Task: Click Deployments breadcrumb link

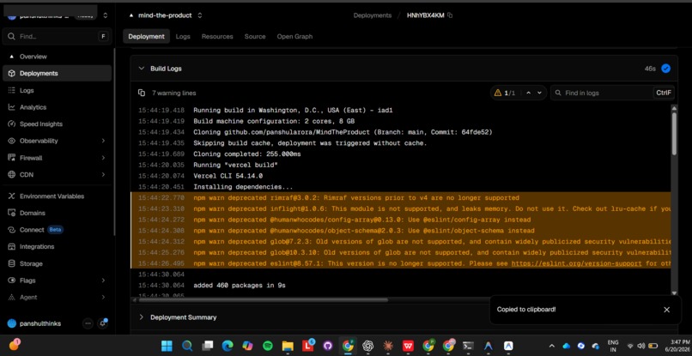Action: [372, 15]
